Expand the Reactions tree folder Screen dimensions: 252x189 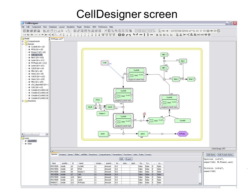coord(23,101)
